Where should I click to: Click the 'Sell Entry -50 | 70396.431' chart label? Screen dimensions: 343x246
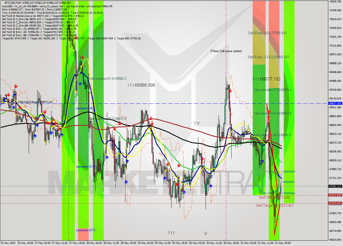pyautogui.click(x=267, y=33)
